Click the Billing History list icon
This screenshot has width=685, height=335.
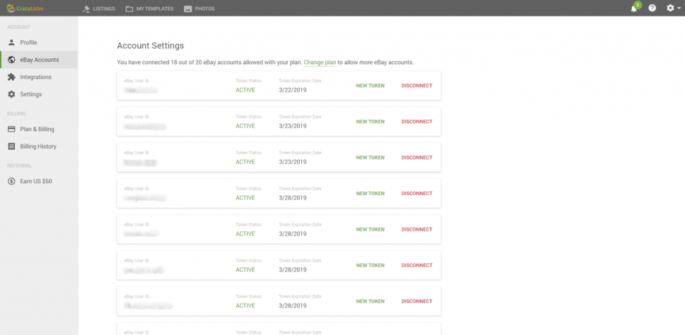[12, 146]
